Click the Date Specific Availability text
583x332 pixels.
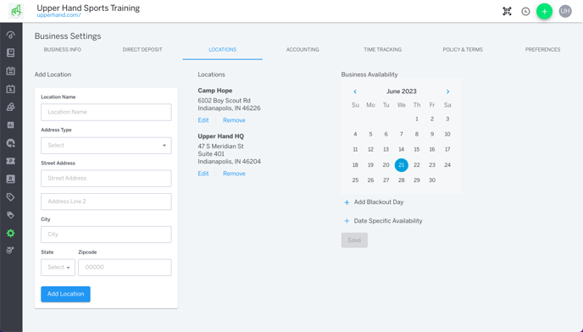tap(388, 221)
